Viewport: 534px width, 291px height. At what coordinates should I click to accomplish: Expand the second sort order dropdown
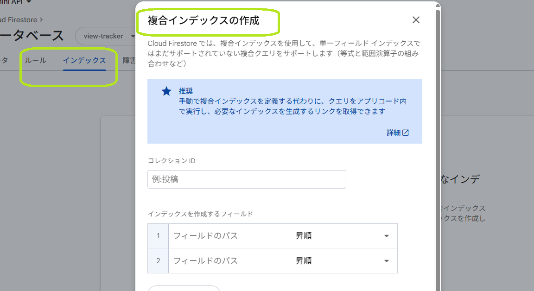pos(340,260)
